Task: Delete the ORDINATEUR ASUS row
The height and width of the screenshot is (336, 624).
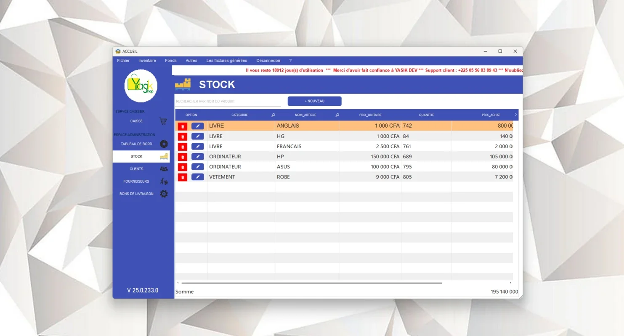Action: [183, 167]
